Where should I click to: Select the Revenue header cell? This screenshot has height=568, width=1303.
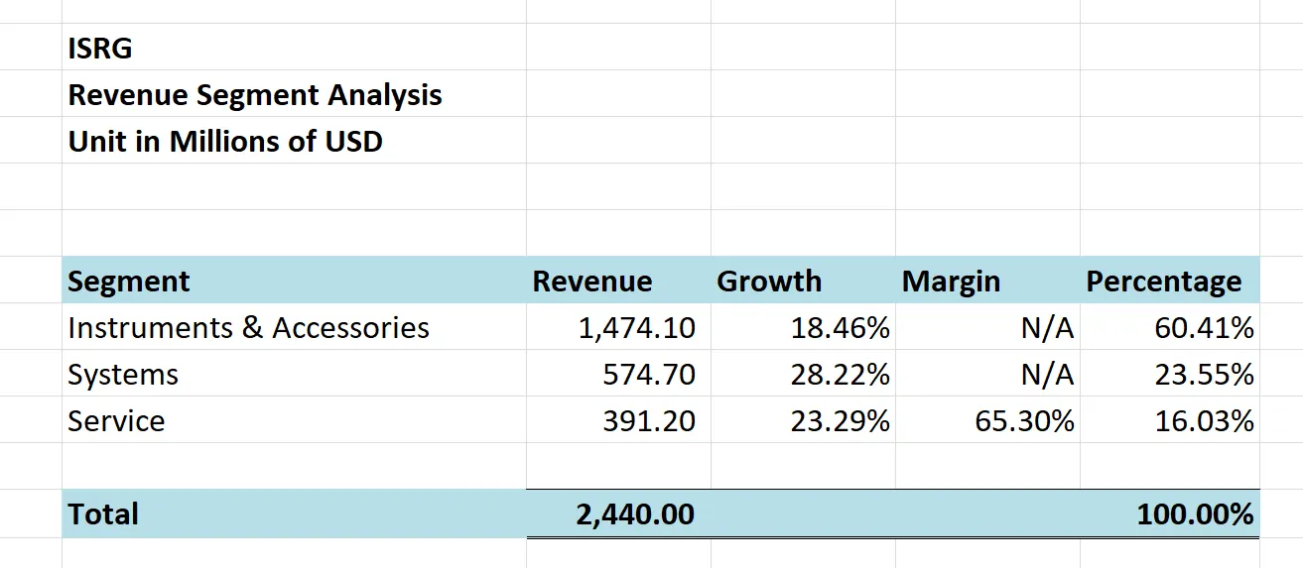pos(592,282)
